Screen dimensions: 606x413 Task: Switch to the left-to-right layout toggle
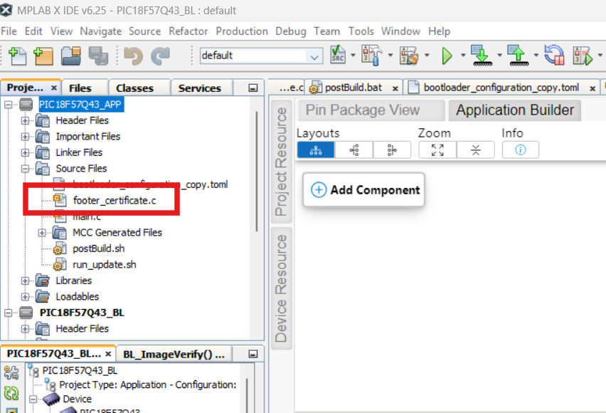353,150
